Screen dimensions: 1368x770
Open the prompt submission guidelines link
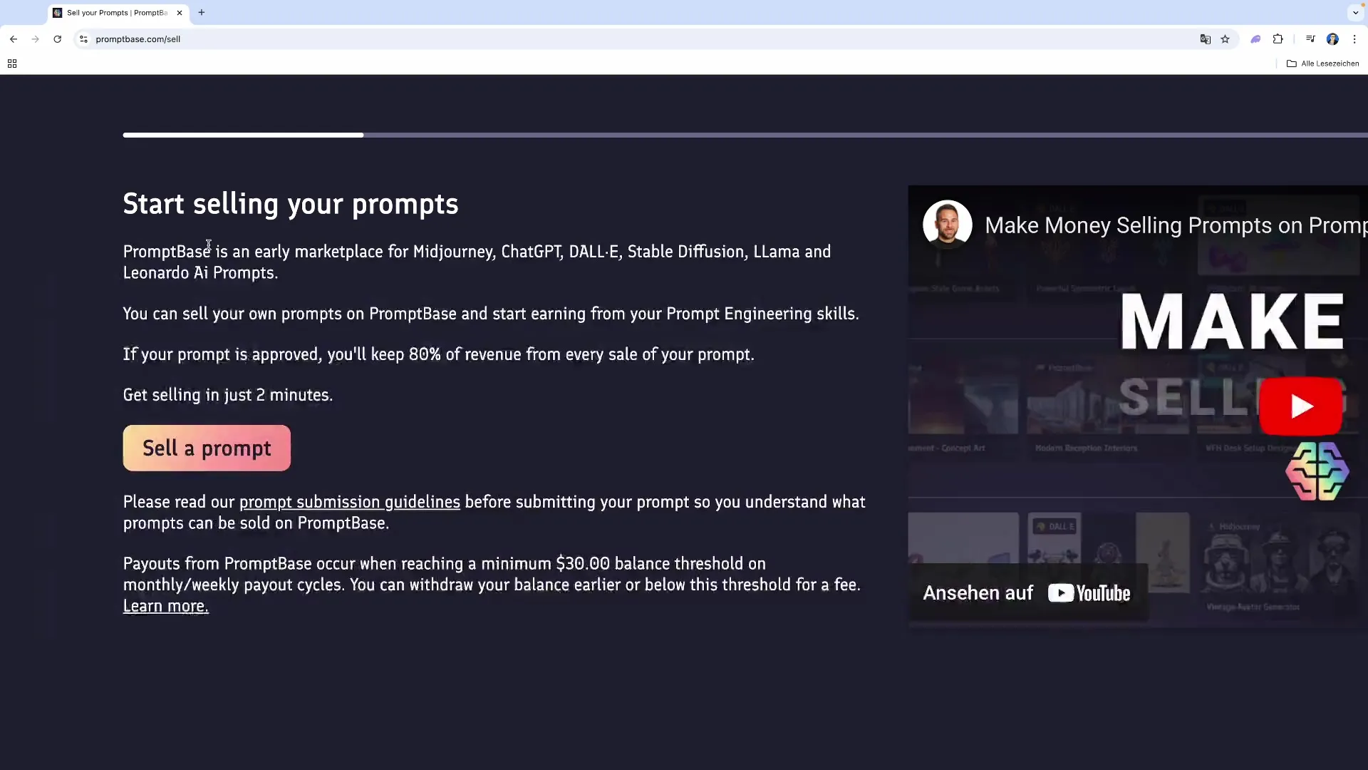click(349, 502)
